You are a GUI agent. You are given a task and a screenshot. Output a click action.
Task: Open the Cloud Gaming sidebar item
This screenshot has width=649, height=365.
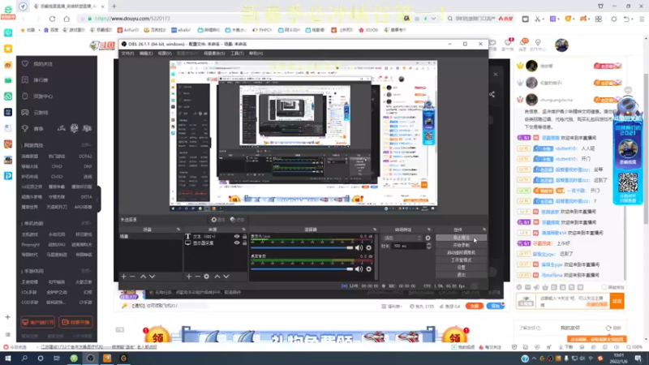pyautogui.click(x=40, y=113)
